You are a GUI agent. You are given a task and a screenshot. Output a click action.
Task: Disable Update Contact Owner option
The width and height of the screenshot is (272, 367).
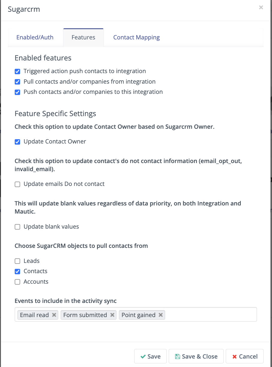click(x=17, y=142)
